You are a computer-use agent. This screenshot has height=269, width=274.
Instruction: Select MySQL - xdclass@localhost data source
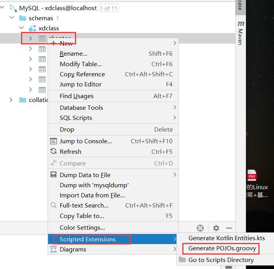pyautogui.click(x=58, y=8)
